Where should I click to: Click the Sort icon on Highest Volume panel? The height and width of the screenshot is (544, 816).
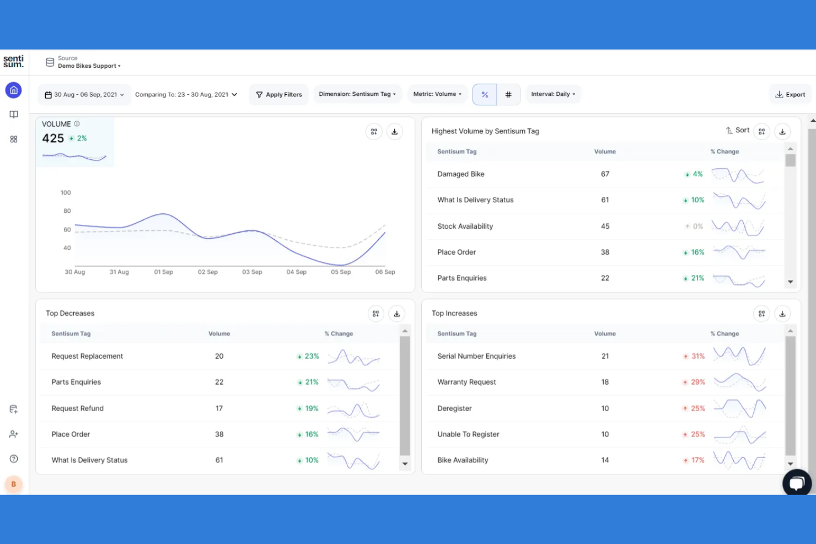(x=738, y=130)
